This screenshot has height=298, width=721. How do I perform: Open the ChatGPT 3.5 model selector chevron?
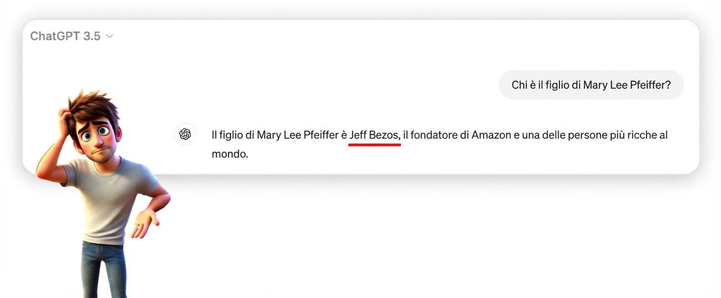pos(109,36)
